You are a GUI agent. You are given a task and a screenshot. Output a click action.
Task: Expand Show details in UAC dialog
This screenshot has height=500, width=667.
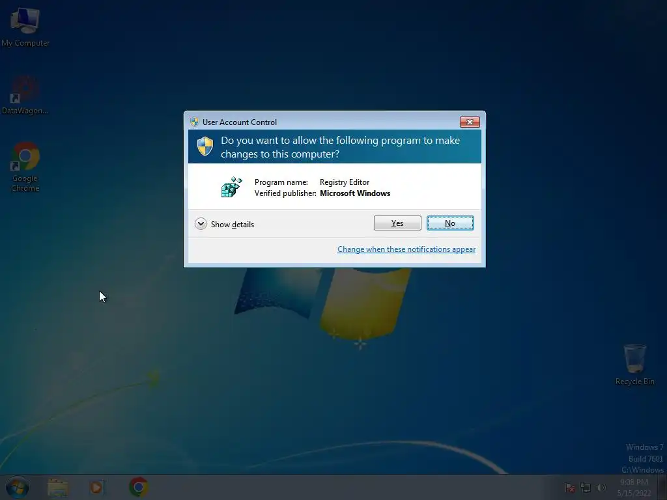coord(225,224)
